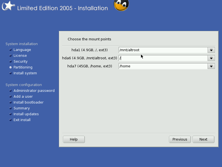Select the Install bootloader step
The width and height of the screenshot is (222, 167).
point(29,102)
